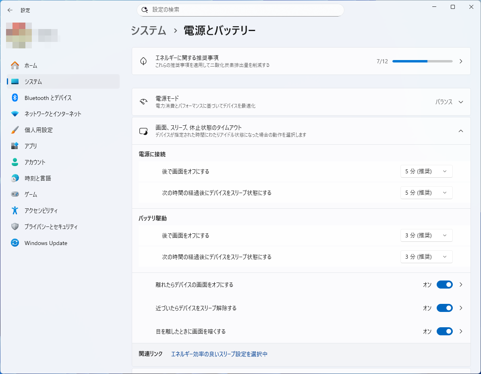Select the アカウント icon

(x=13, y=162)
